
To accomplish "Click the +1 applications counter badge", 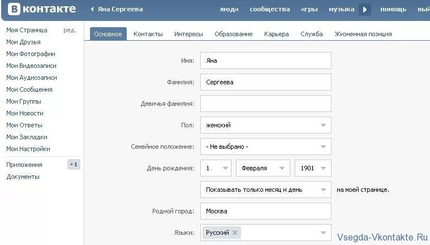I will click(x=74, y=165).
